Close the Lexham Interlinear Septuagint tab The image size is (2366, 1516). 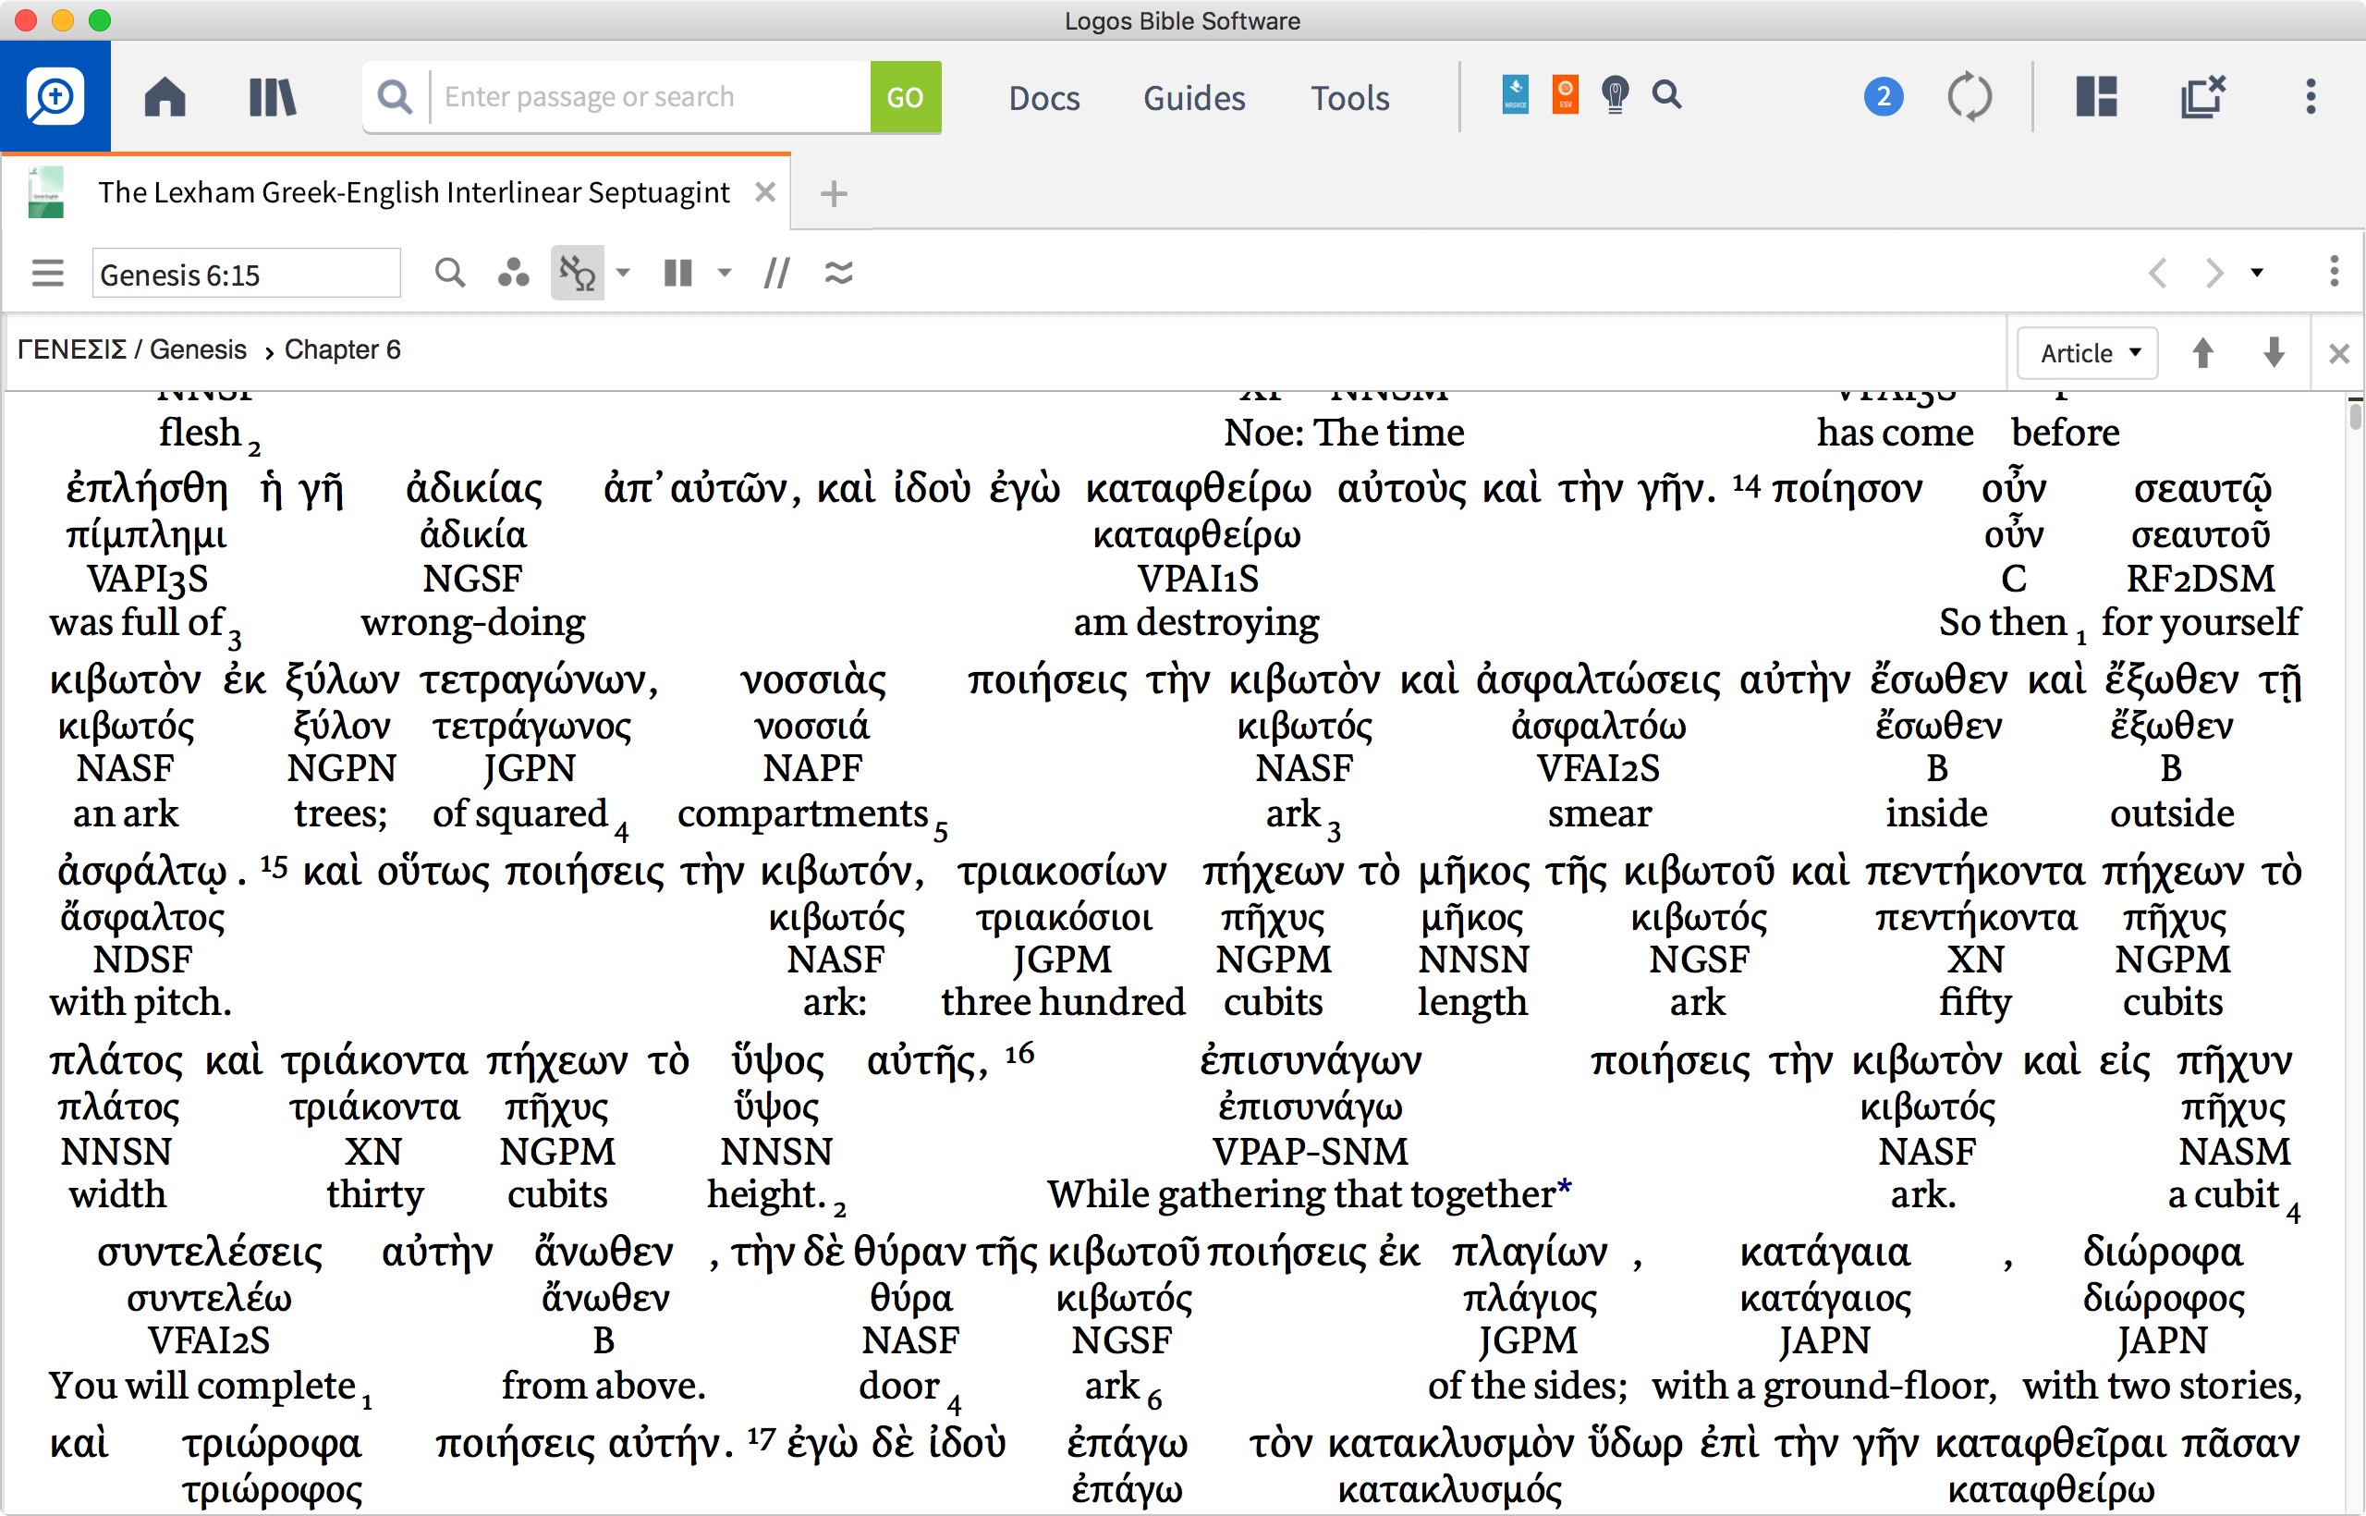pyautogui.click(x=764, y=192)
